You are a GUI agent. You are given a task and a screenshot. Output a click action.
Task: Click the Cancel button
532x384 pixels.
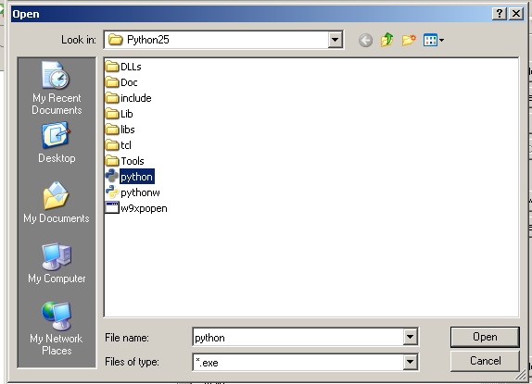click(x=485, y=361)
